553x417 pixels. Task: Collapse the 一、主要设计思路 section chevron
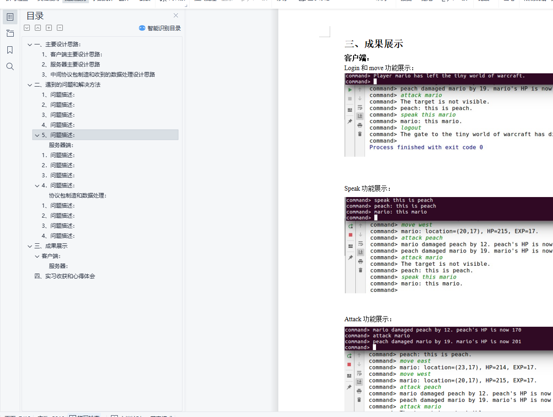click(30, 44)
